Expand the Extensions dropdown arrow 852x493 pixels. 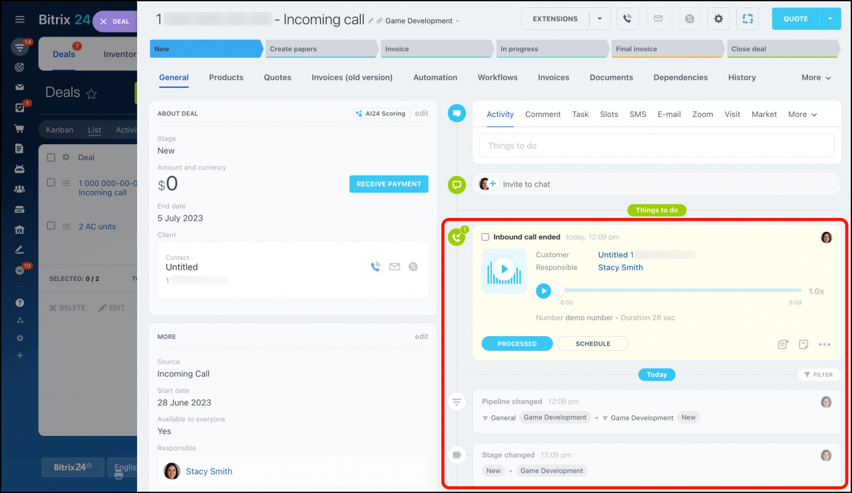tap(600, 19)
